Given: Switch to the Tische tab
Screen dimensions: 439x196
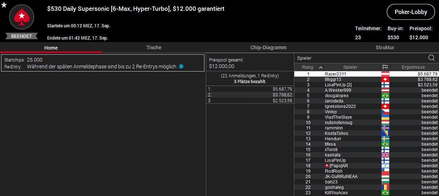Looking at the screenshot, I should click(154, 47).
